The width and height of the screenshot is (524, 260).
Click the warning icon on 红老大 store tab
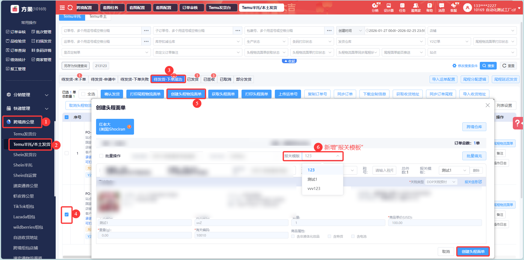click(129, 127)
